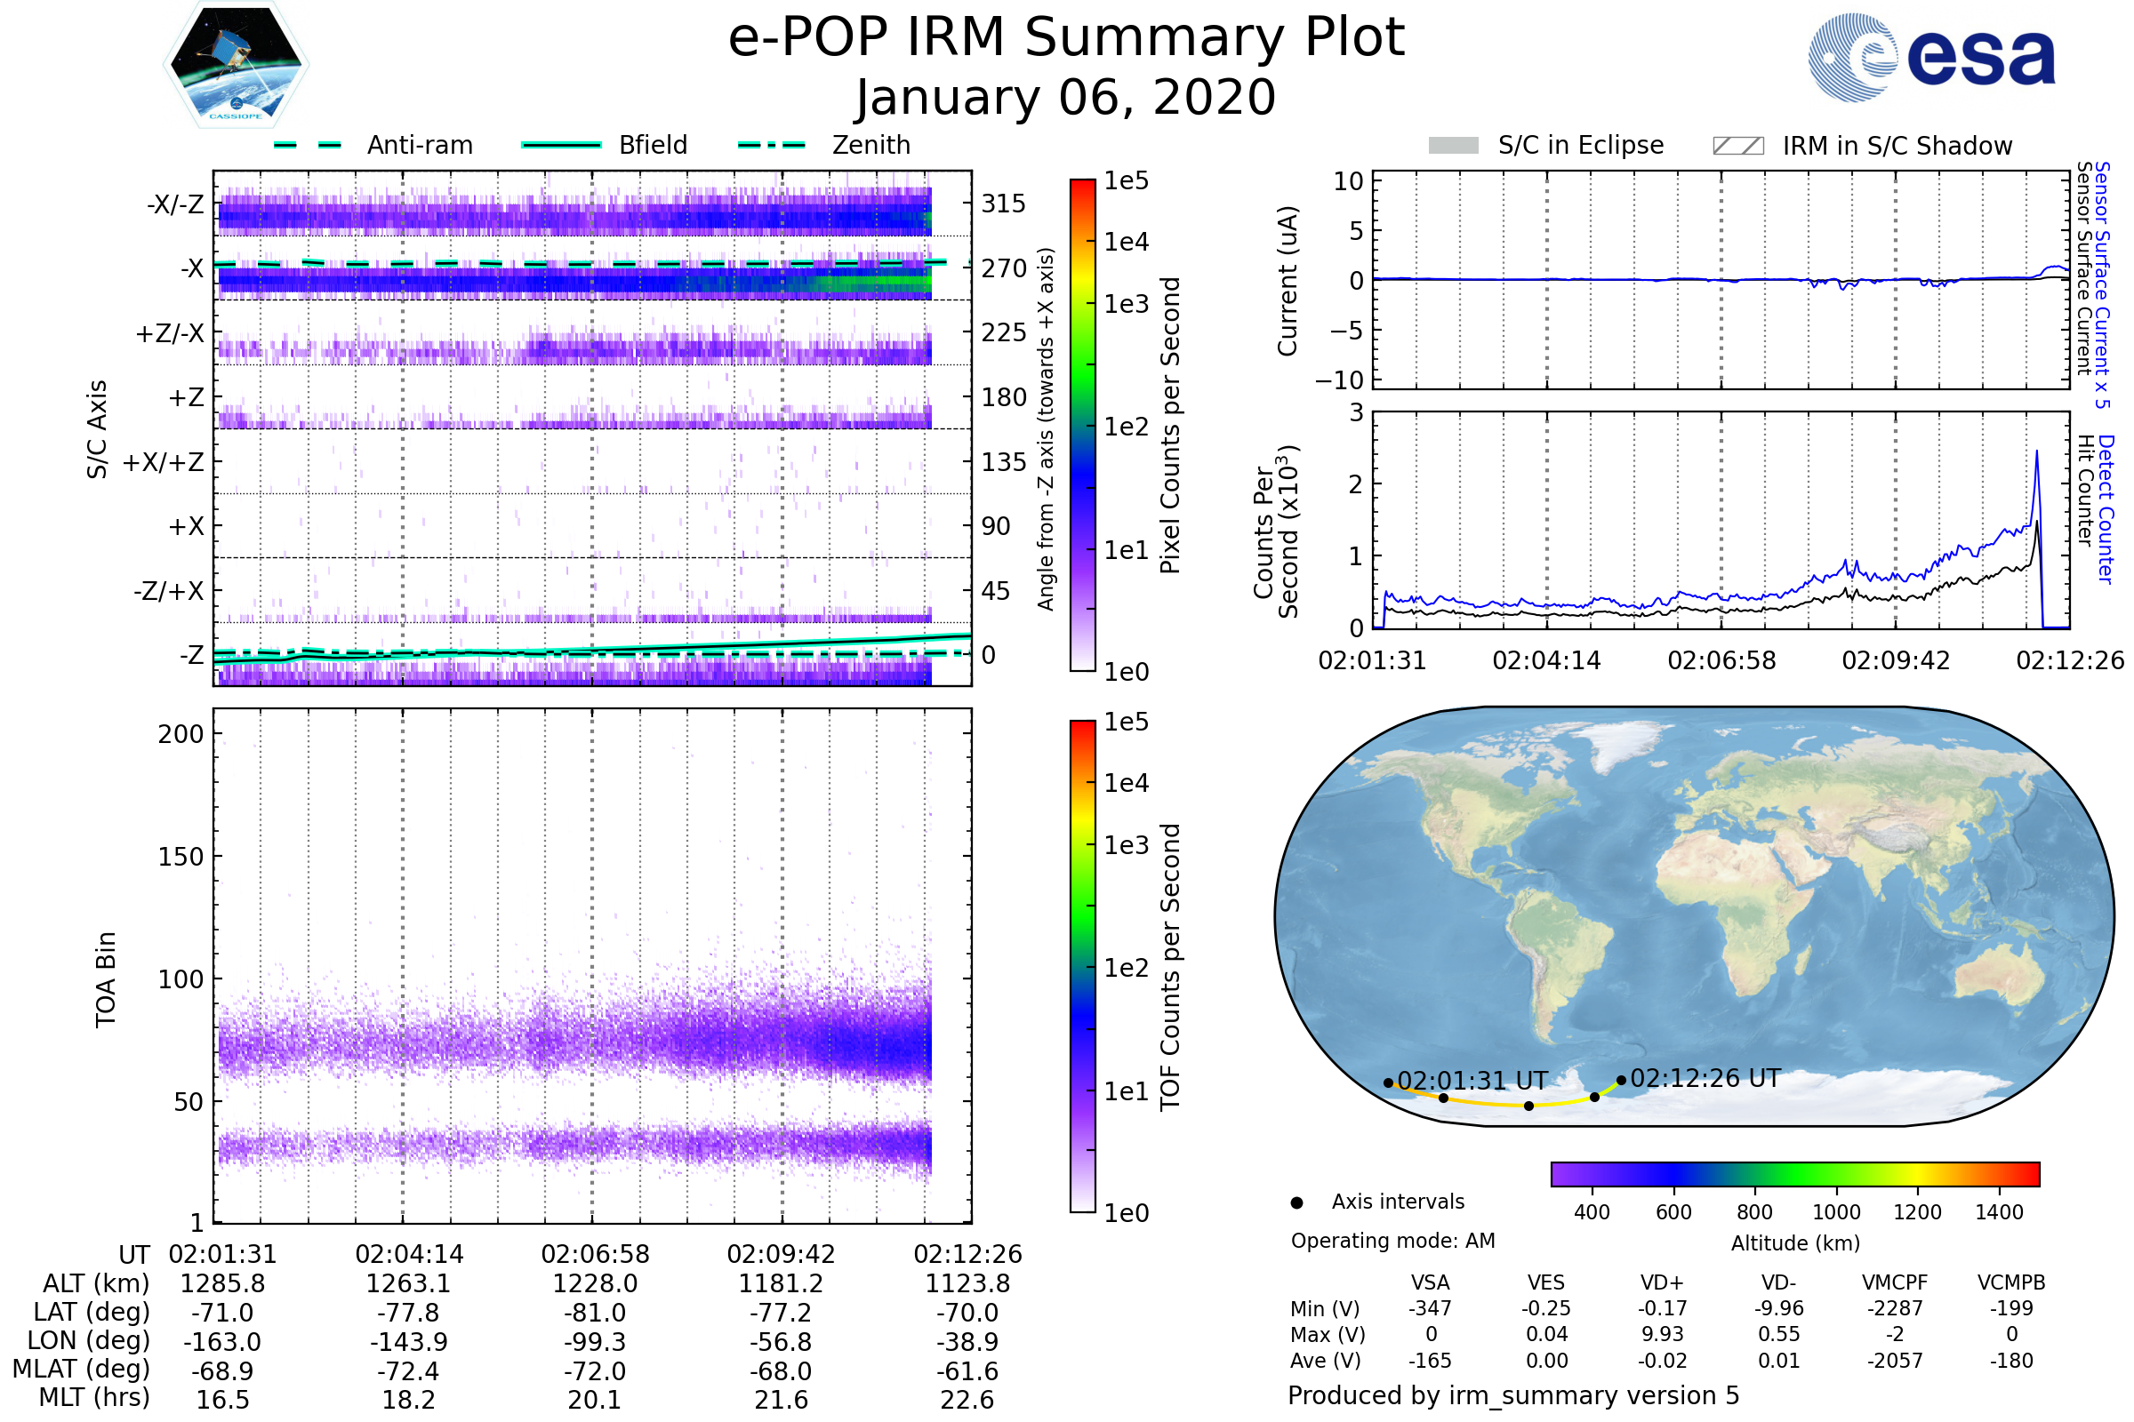The width and height of the screenshot is (2134, 1422).
Task: Click the Altitude (km) horizontal colorbar
Action: [1794, 1173]
